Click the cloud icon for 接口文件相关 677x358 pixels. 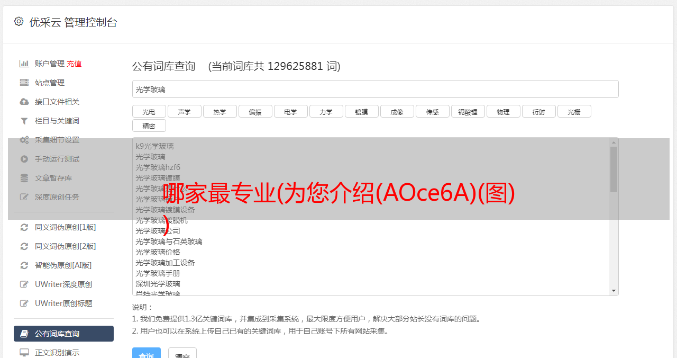coord(24,102)
